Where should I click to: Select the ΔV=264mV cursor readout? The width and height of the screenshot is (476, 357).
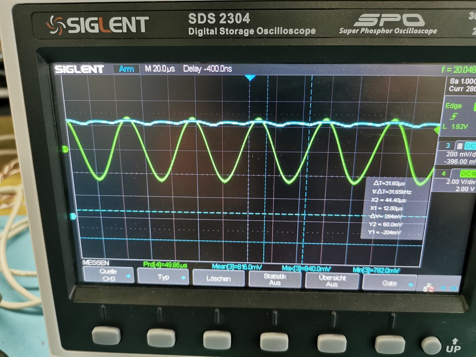[x=386, y=216]
